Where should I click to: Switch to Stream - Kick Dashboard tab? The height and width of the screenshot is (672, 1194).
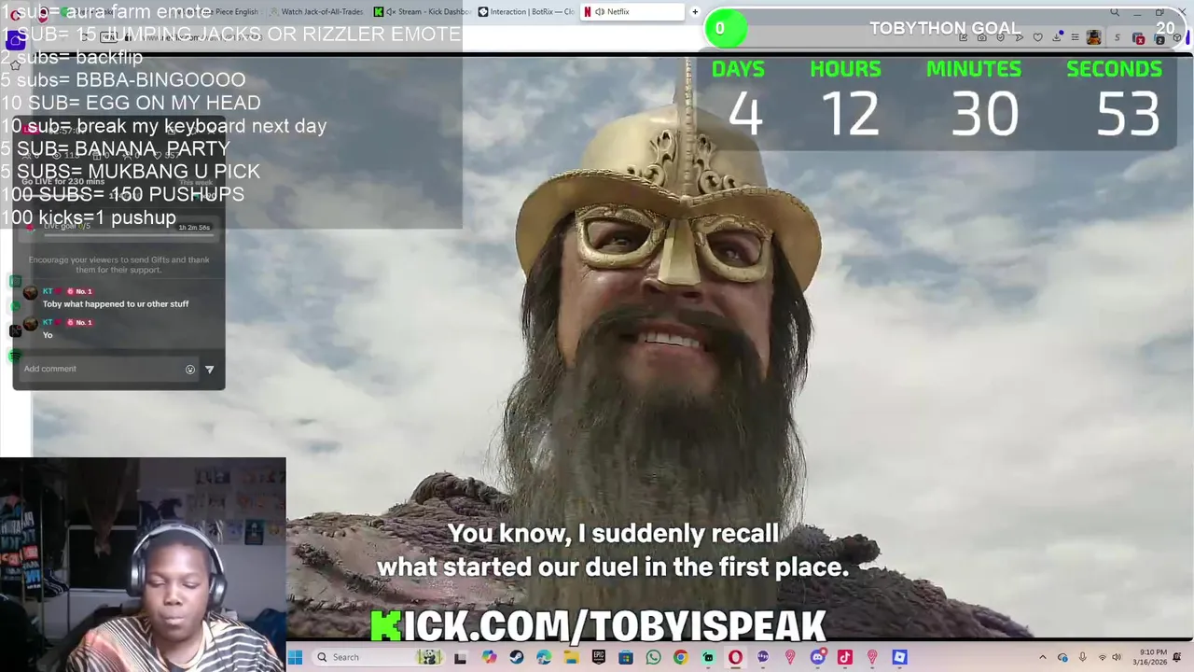pos(422,11)
